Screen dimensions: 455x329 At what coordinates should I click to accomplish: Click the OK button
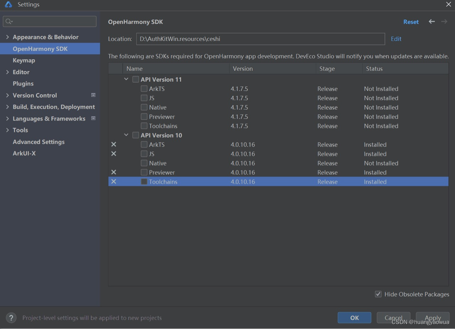(x=354, y=318)
